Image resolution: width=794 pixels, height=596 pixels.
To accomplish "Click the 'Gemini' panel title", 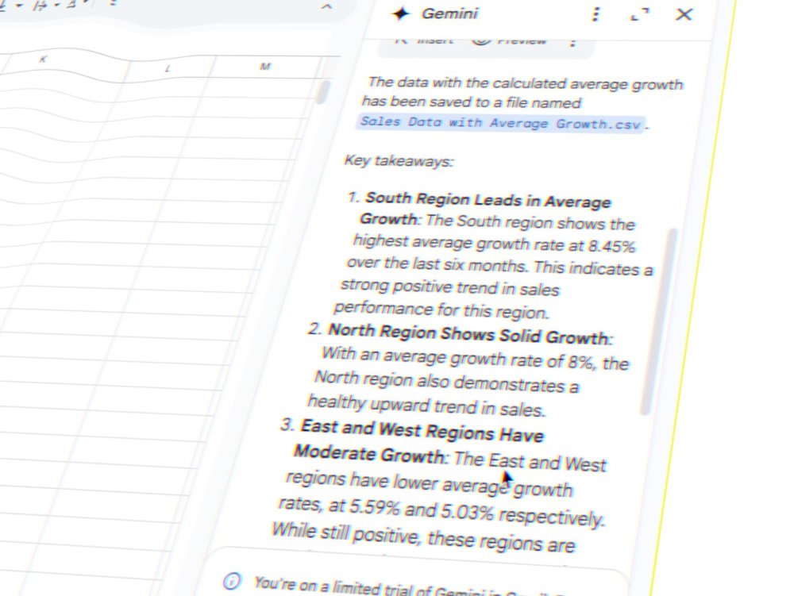I will coord(449,13).
